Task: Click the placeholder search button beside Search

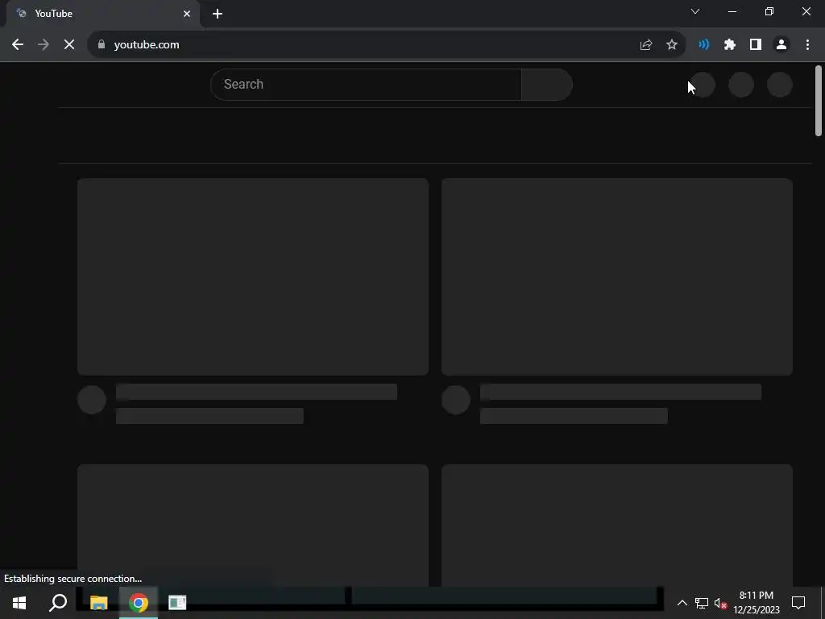Action: 547,84
